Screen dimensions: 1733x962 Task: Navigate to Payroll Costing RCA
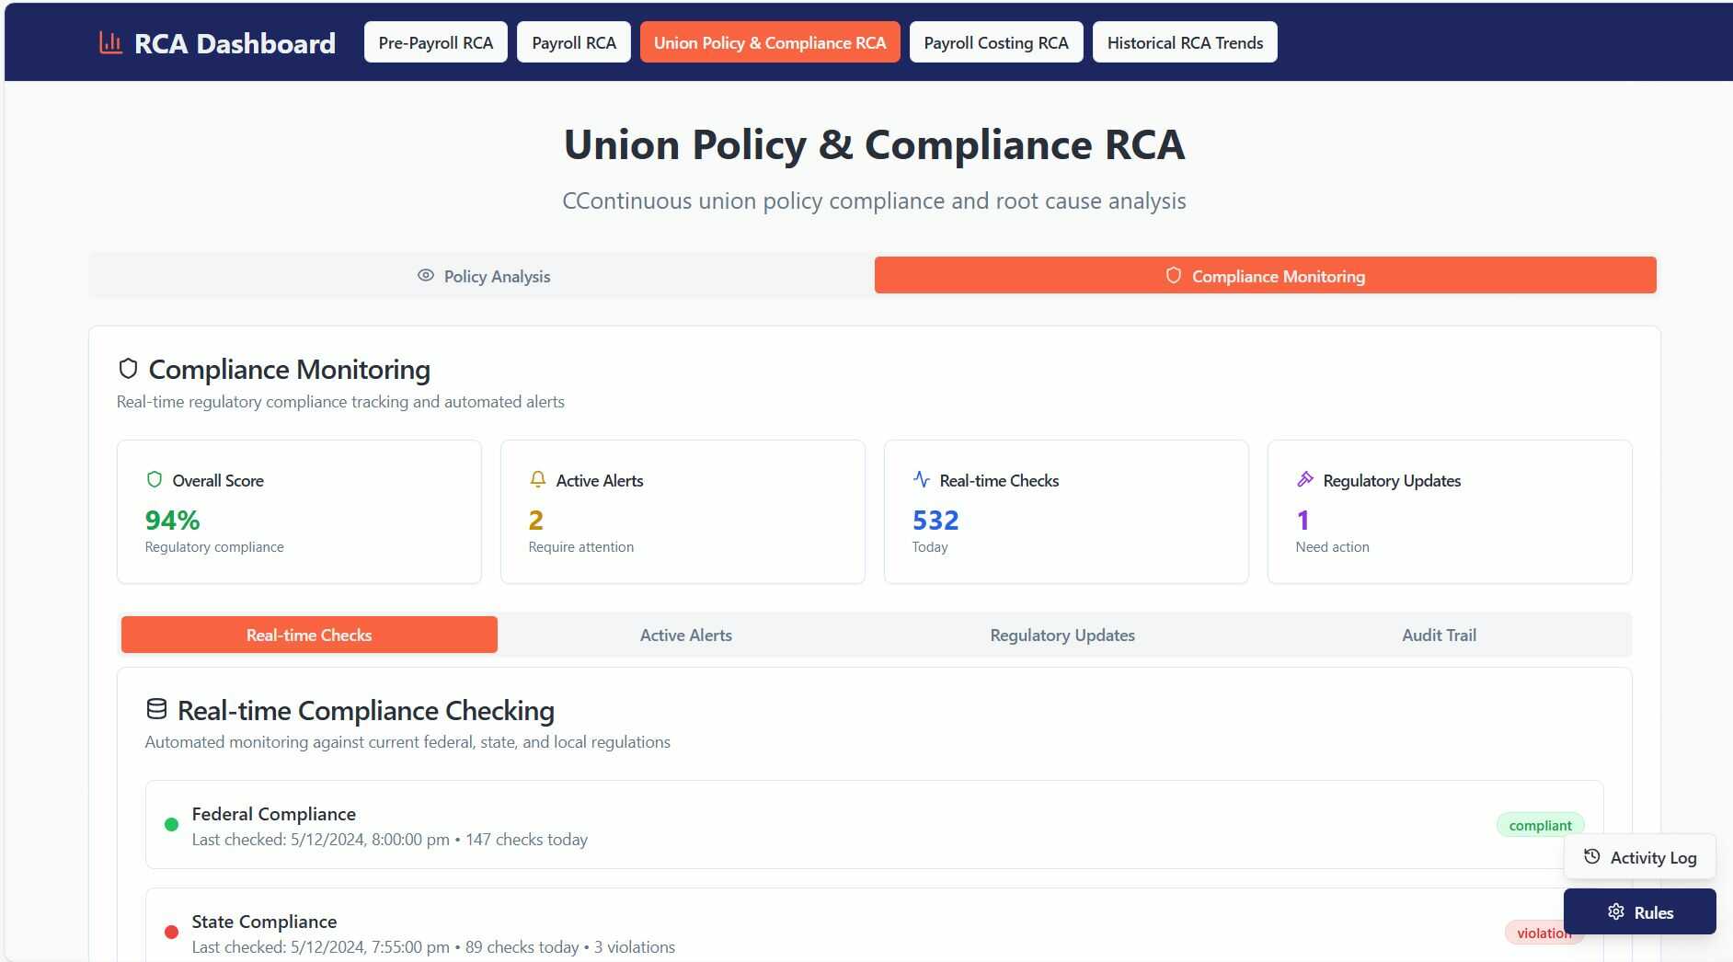[x=995, y=42]
